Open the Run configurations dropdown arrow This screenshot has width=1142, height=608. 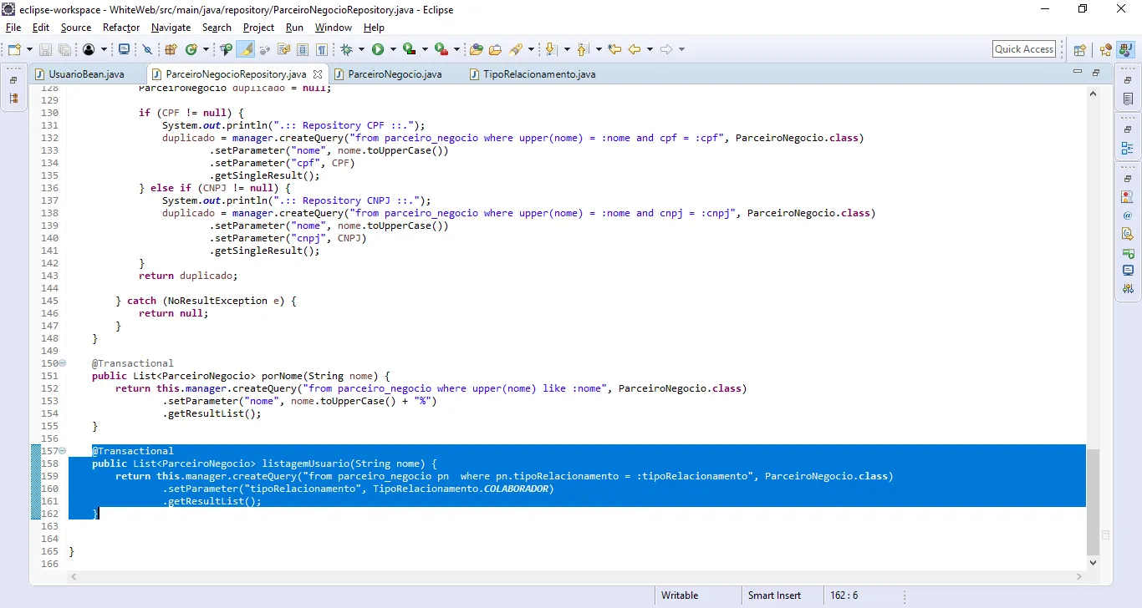coord(392,49)
